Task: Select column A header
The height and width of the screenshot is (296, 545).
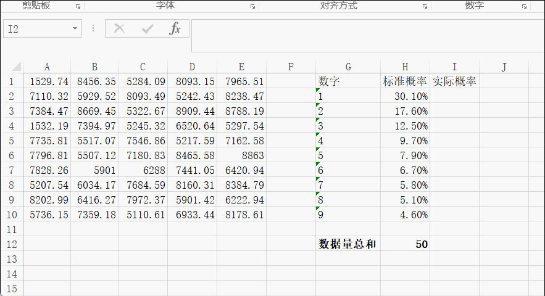Action: click(x=47, y=67)
